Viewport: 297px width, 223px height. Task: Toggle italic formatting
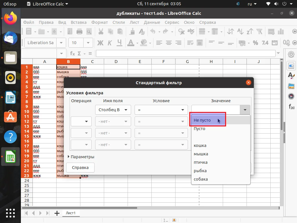pos(110,43)
